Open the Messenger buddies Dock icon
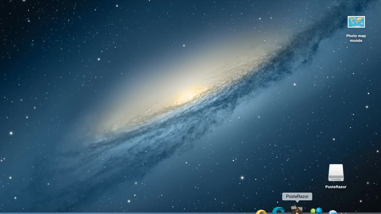Viewport: 381px width, 214px height. pos(316,211)
